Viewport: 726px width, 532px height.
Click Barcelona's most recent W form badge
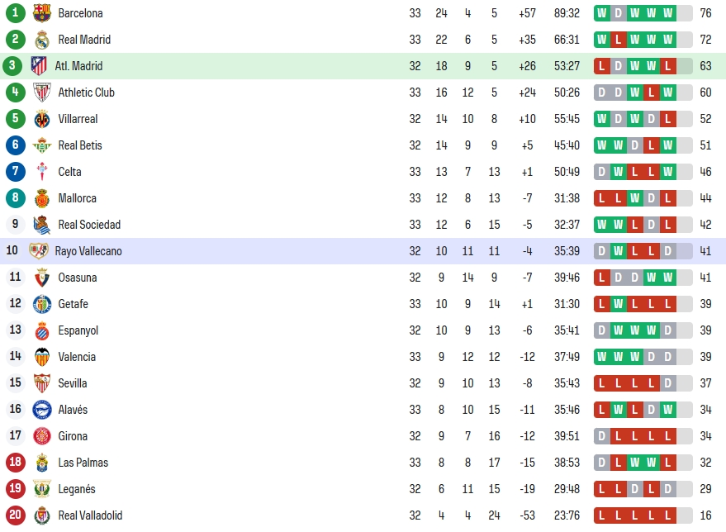[x=667, y=13]
